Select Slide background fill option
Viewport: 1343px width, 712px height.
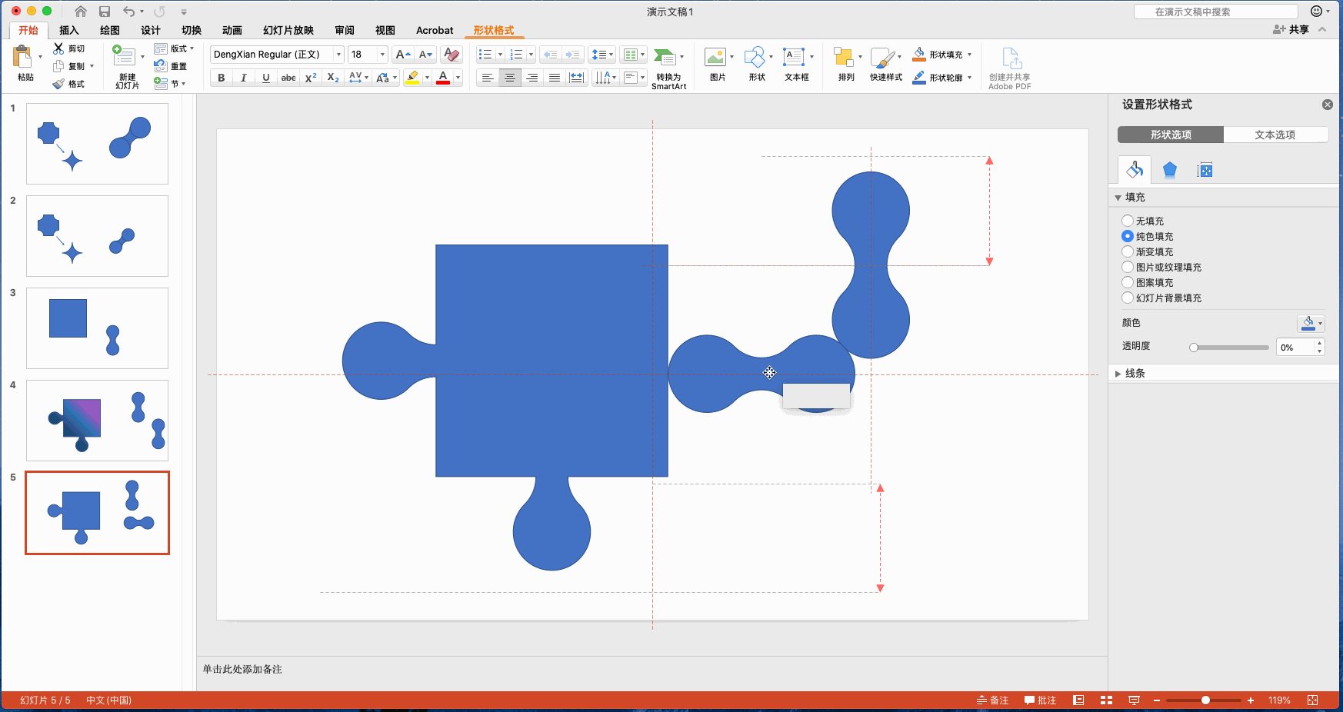(1128, 298)
